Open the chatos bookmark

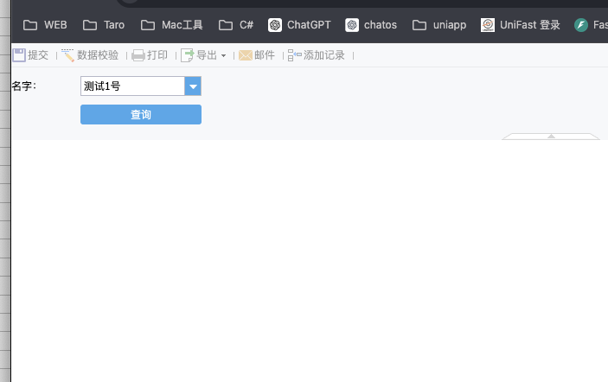tap(371, 25)
